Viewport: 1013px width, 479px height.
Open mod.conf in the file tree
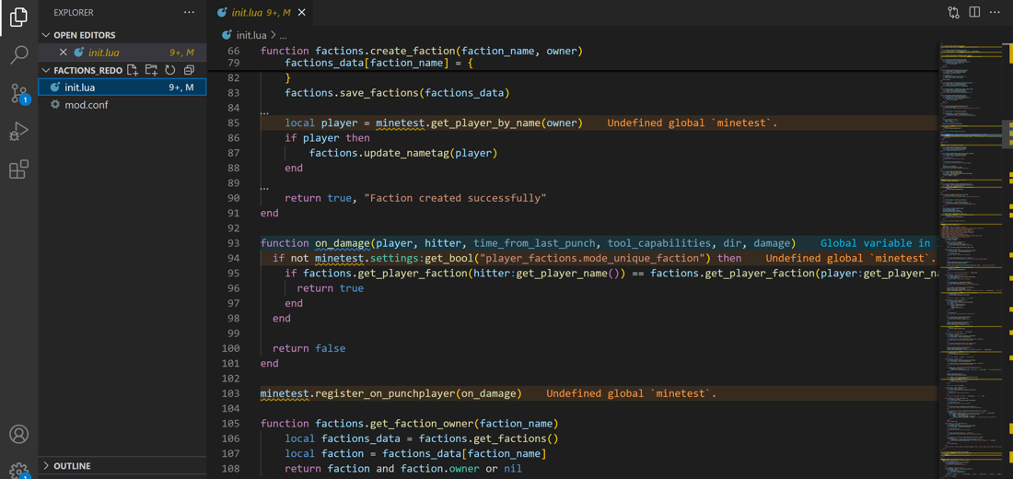(x=122, y=105)
